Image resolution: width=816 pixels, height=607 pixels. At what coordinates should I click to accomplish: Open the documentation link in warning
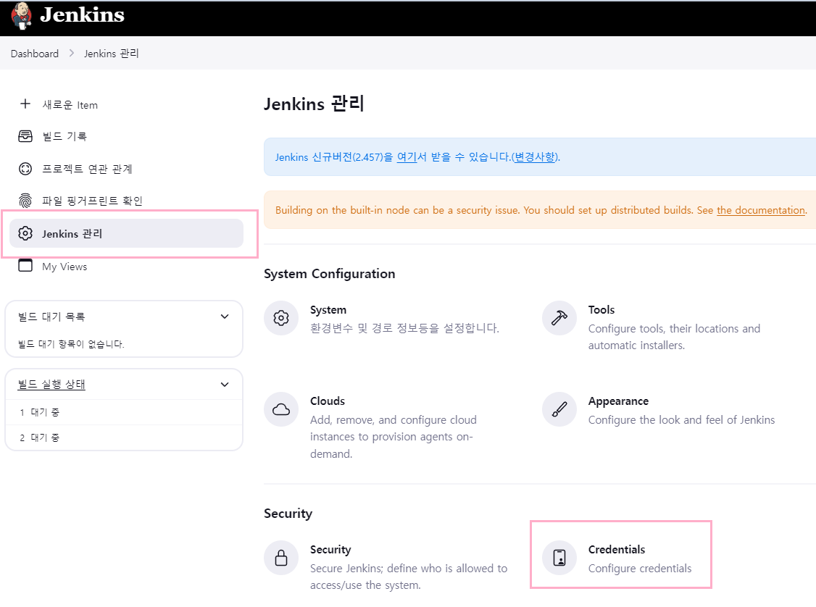tap(761, 210)
